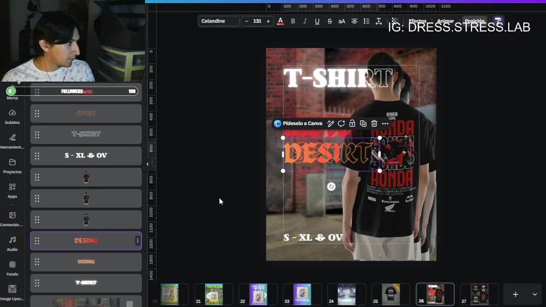This screenshot has height=307, width=546.
Task: Open the Animar menu
Action: click(445, 21)
